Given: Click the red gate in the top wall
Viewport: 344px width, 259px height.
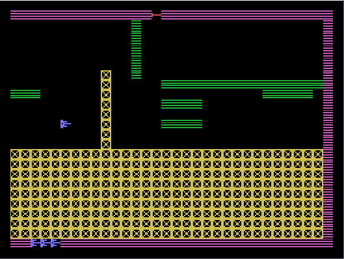Looking at the screenshot, I should 157,15.
